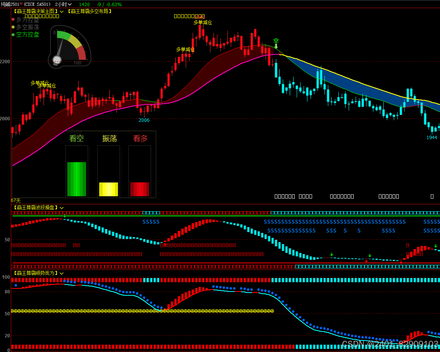
Task: Click the 80 axis label in 顺势而为 panel
Action: pos(7,291)
